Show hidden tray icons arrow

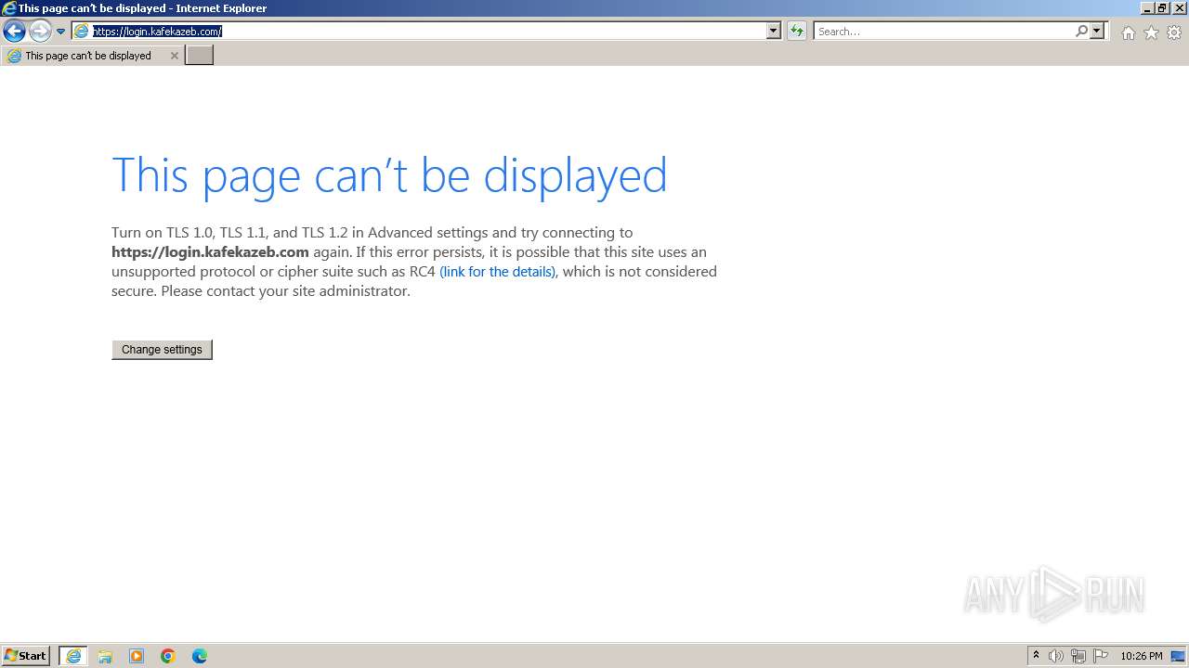[1036, 656]
